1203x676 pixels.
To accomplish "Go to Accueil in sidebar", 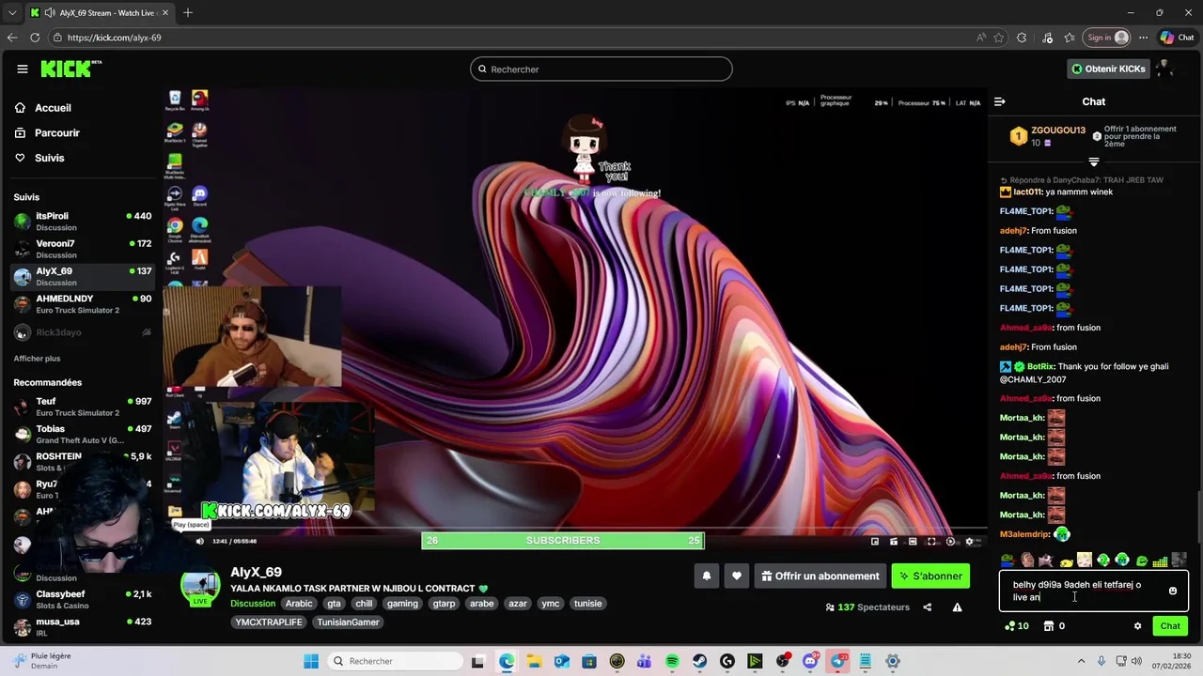I will point(54,108).
